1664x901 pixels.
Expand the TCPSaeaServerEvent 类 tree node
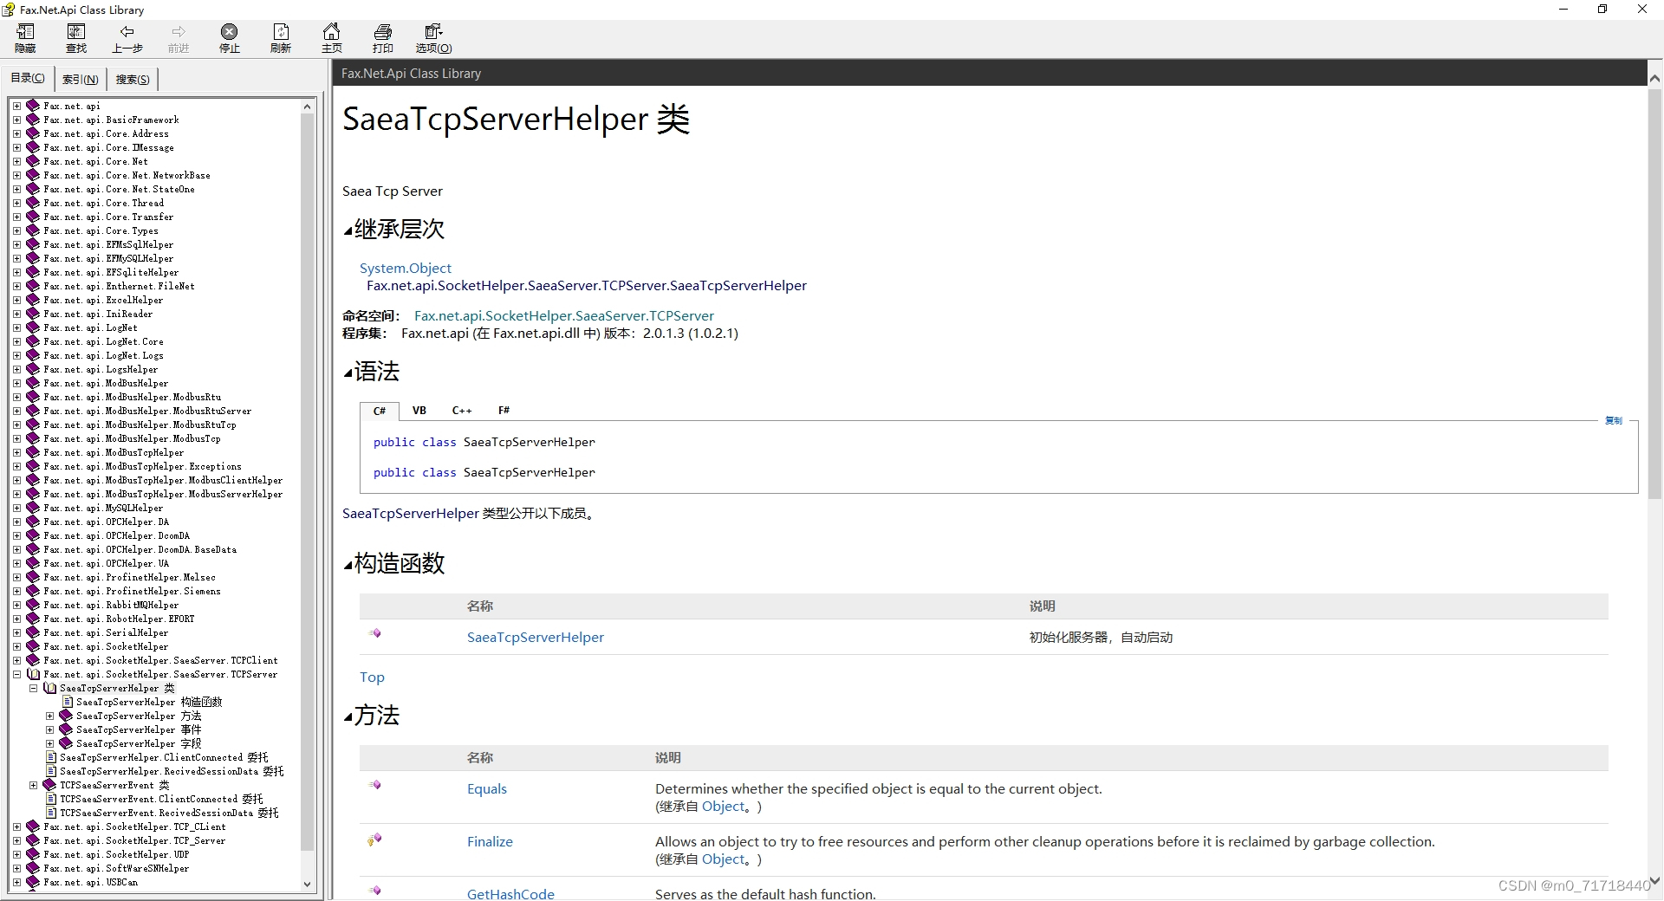coord(33,785)
